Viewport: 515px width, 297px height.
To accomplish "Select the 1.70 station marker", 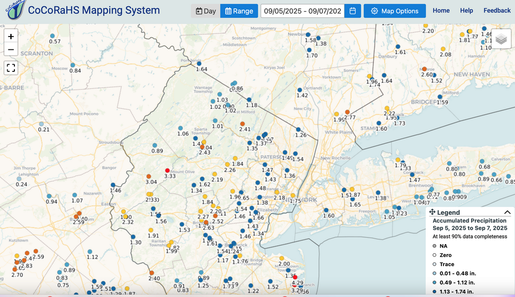I will (x=309, y=50).
